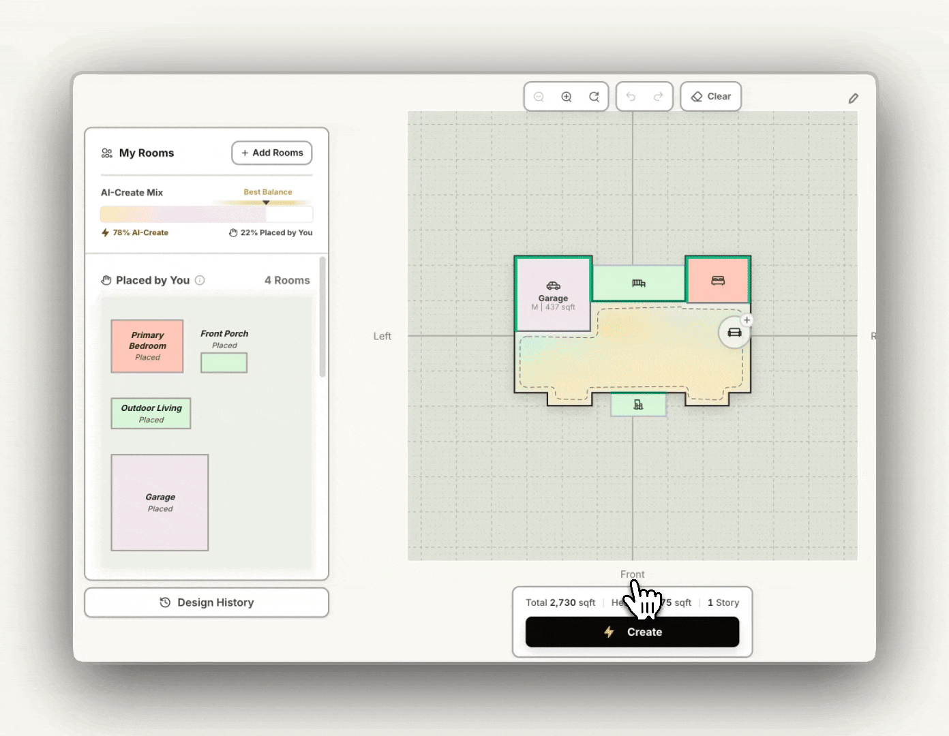Select the Outdoor Living room card
949x736 pixels.
click(x=151, y=414)
